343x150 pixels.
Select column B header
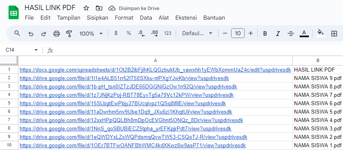(x=318, y=60)
